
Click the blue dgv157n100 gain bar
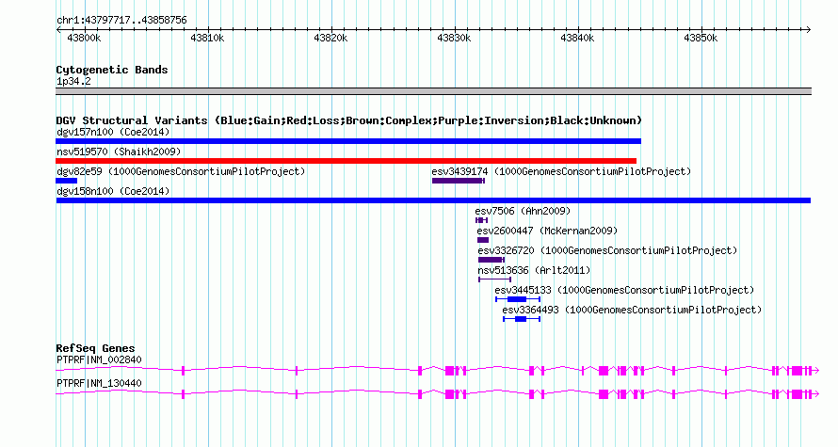348,141
